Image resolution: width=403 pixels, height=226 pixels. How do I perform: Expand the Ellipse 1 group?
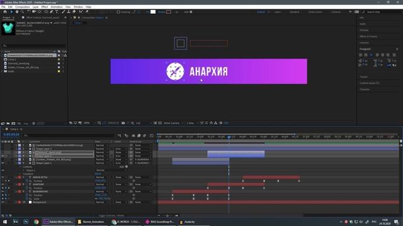click(23, 170)
